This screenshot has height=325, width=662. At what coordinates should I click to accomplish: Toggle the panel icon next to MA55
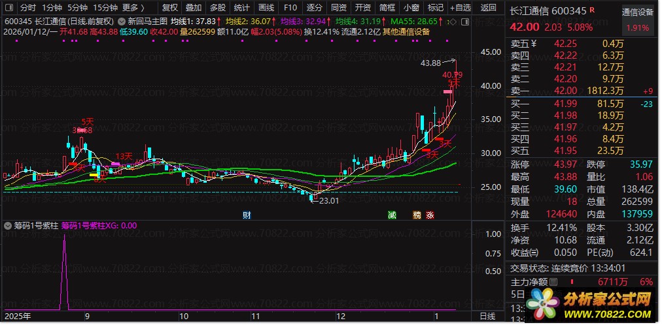point(465,21)
